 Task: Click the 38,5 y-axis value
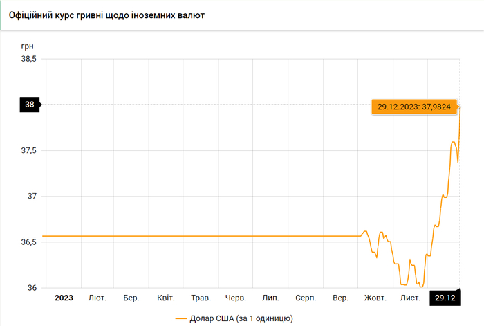[28, 59]
